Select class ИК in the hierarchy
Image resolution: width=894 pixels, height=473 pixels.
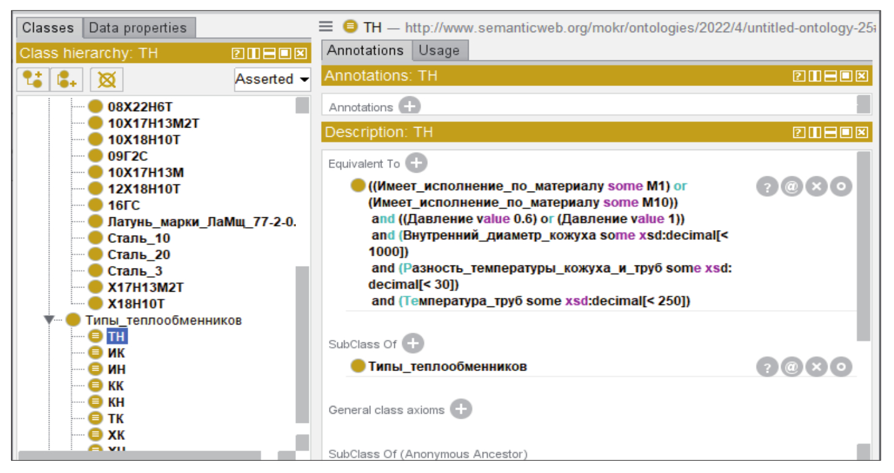click(116, 353)
